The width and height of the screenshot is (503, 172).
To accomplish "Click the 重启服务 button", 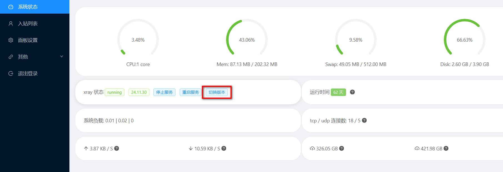I will point(191,92).
